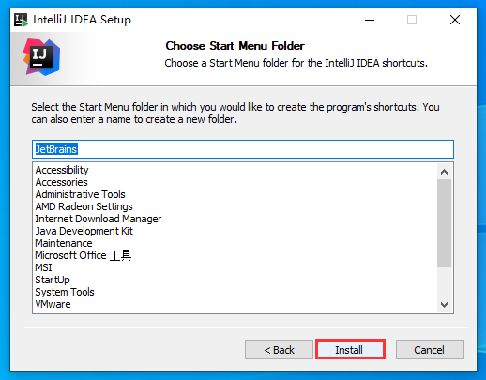Select Accessories in the folder list

click(61, 182)
